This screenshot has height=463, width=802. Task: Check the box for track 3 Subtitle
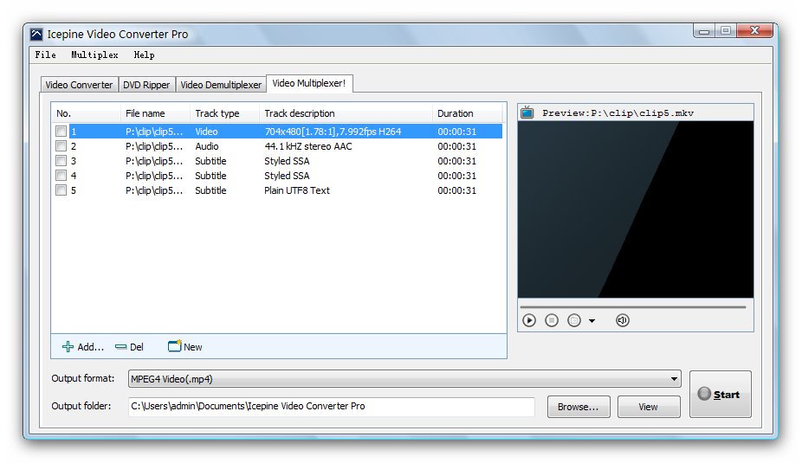tap(61, 161)
